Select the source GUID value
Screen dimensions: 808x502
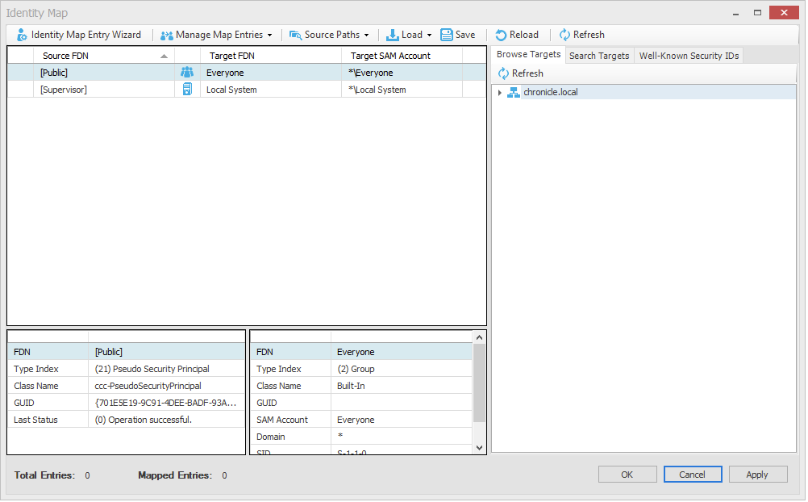click(x=166, y=403)
